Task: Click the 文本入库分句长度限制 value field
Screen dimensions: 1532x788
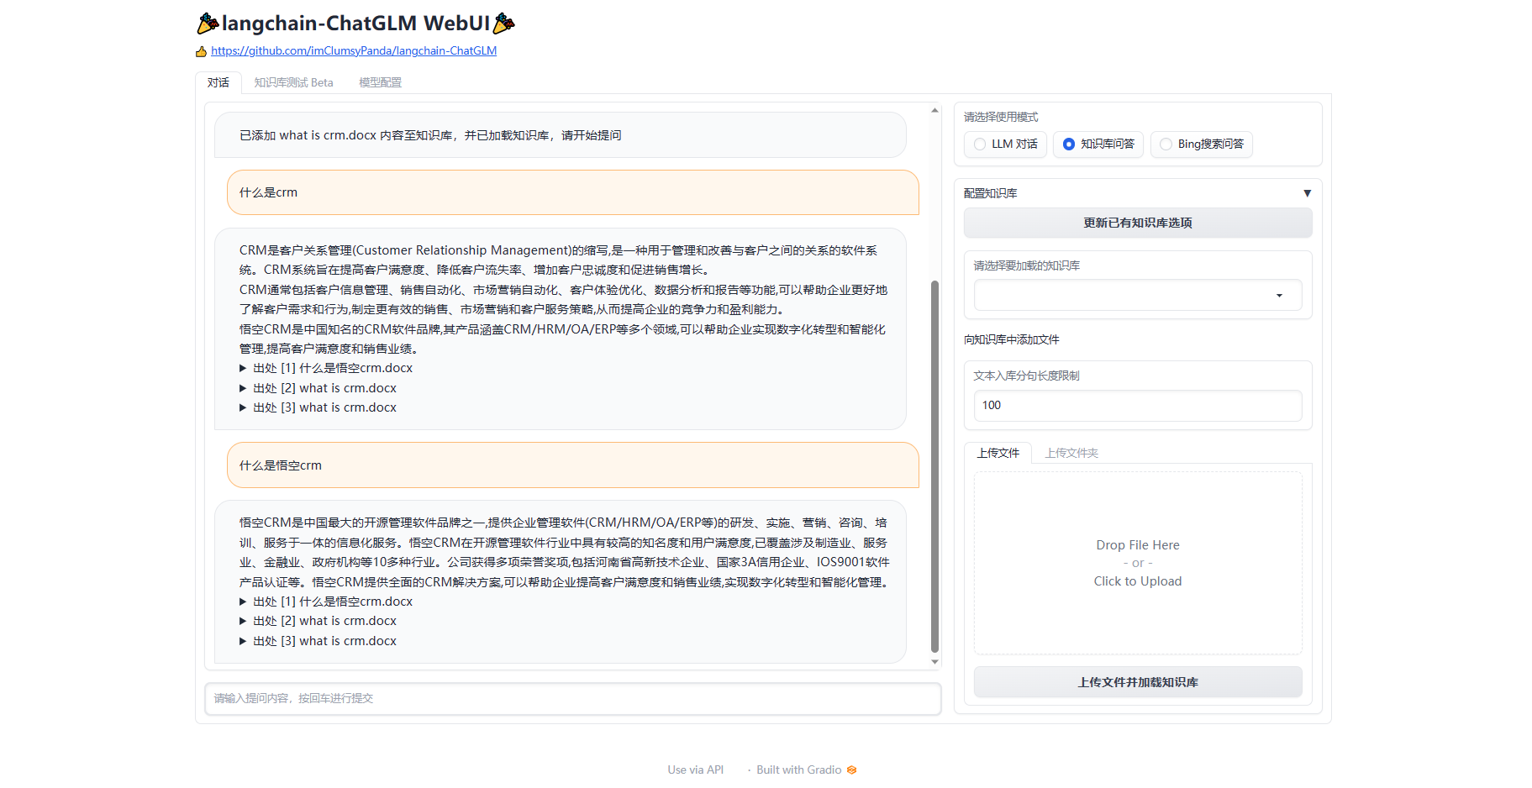Action: click(1138, 405)
